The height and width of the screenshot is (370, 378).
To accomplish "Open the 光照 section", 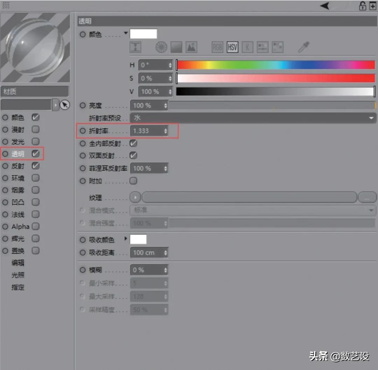I will pos(18,275).
